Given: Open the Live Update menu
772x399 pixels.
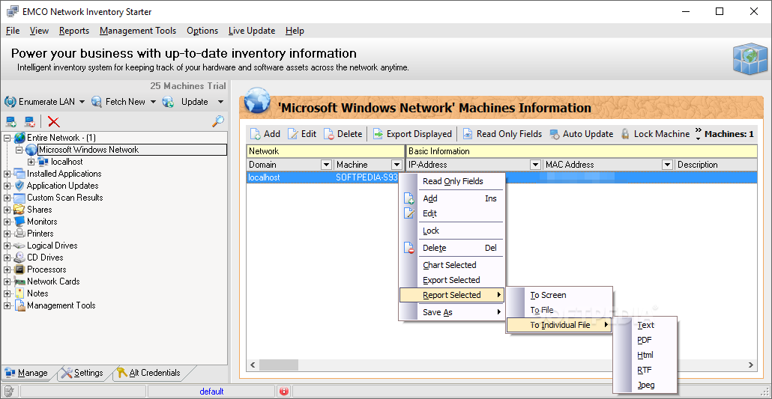Looking at the screenshot, I should [252, 31].
